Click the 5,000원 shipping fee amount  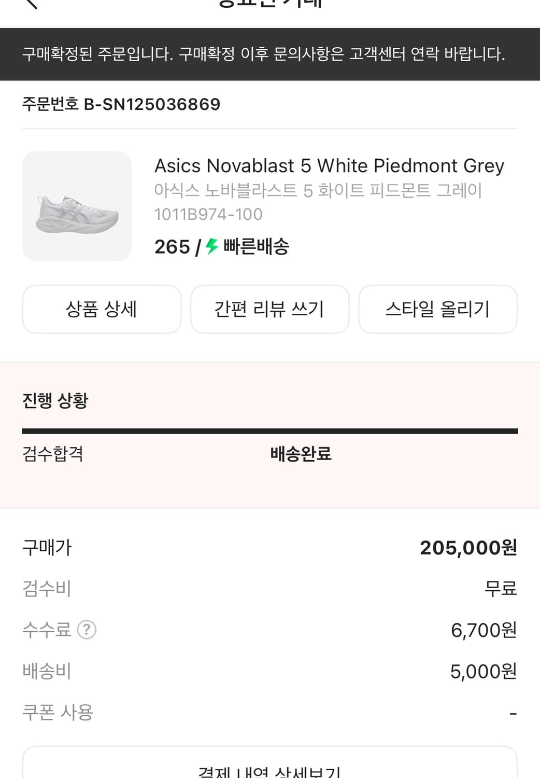483,672
